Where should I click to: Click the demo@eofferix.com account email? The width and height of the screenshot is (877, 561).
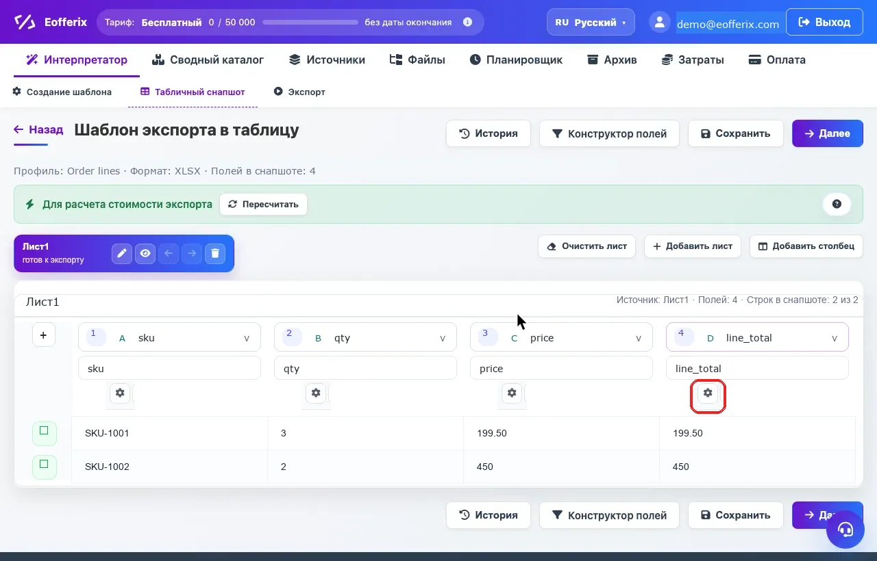click(x=728, y=24)
